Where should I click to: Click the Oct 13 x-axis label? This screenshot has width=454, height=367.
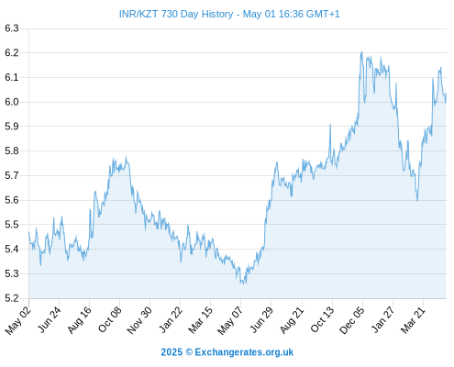(x=322, y=319)
